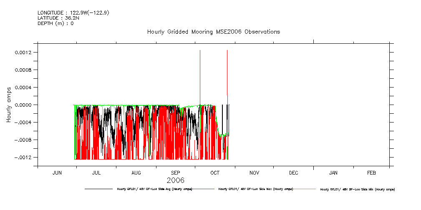This screenshot has width=421, height=210.
Task: Click the black Avg legend line sample
Action: (x=98, y=189)
